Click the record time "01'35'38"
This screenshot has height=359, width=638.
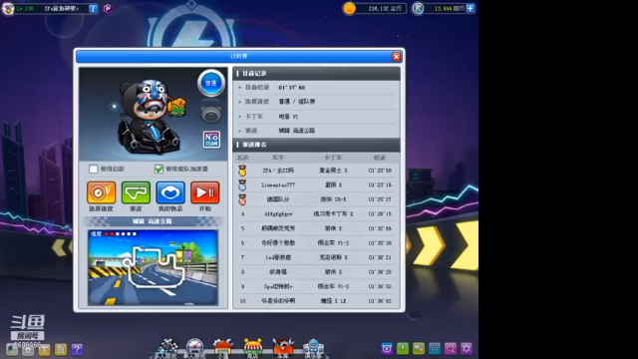click(x=380, y=243)
